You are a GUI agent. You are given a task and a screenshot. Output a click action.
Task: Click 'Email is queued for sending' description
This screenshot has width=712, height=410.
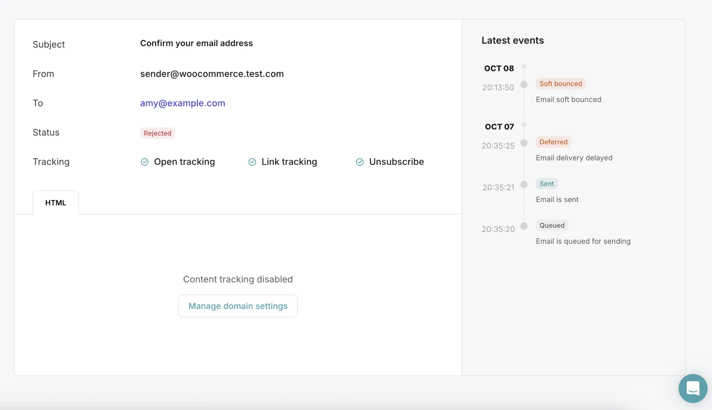583,241
